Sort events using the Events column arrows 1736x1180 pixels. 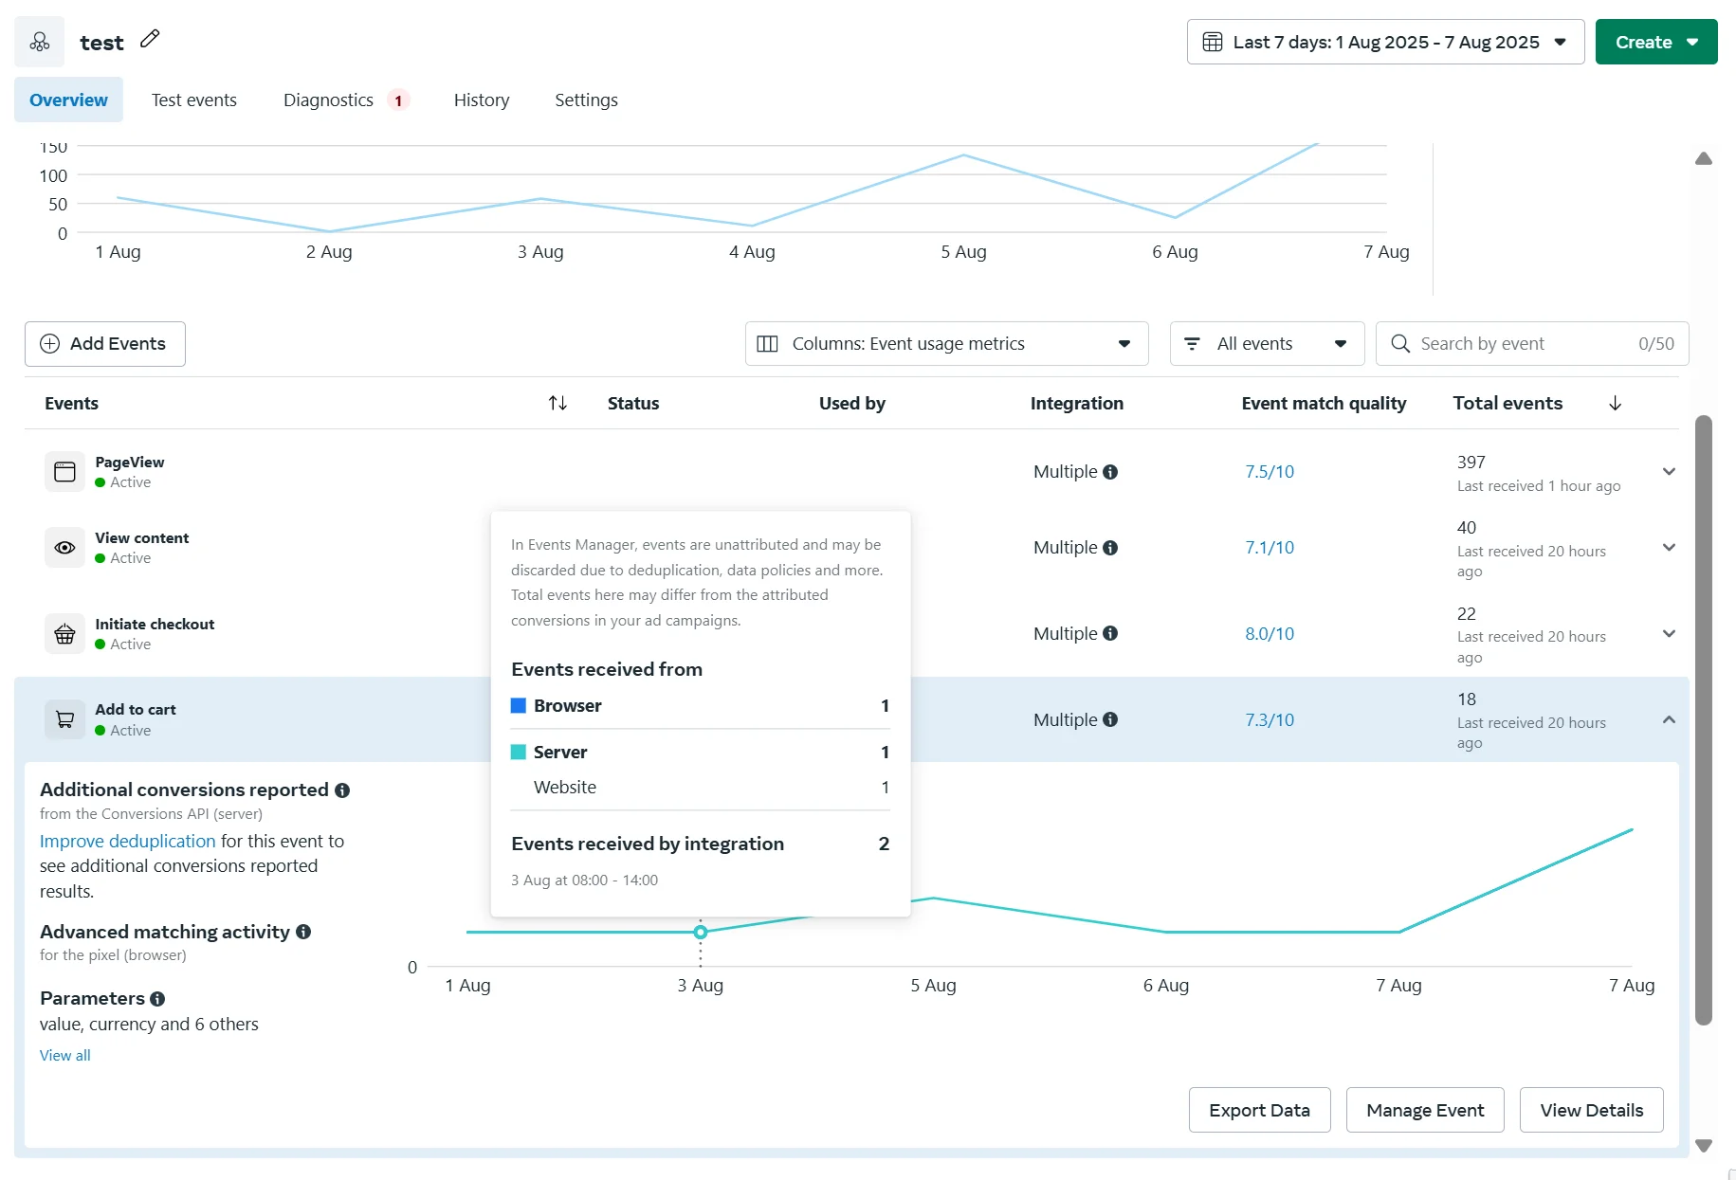[557, 404]
